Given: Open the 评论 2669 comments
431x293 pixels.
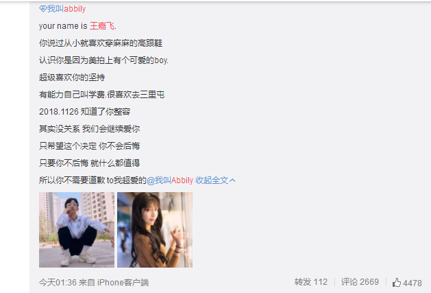Looking at the screenshot, I should click(x=360, y=282).
